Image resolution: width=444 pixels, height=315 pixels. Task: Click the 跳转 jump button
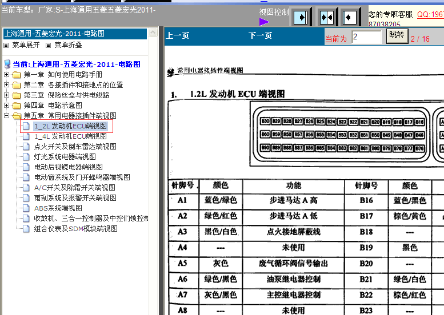pos(397,36)
